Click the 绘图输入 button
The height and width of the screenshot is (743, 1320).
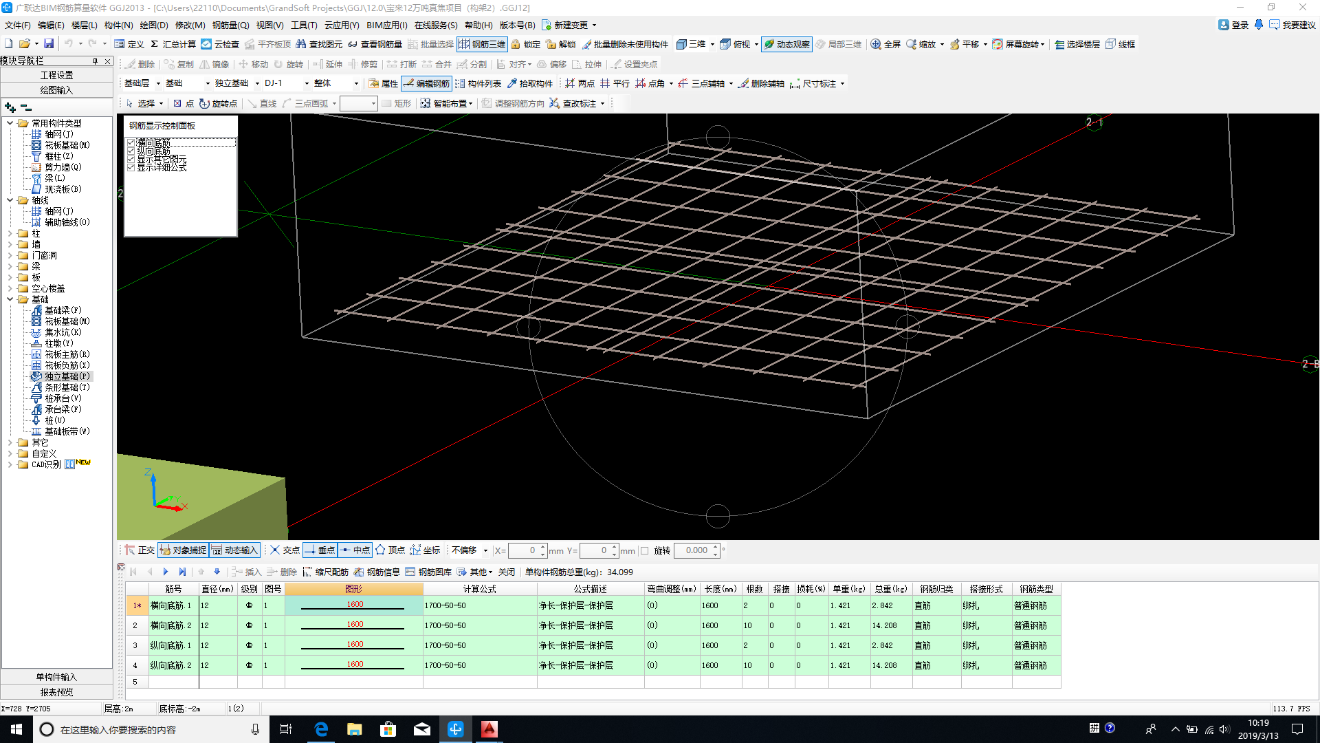(56, 90)
